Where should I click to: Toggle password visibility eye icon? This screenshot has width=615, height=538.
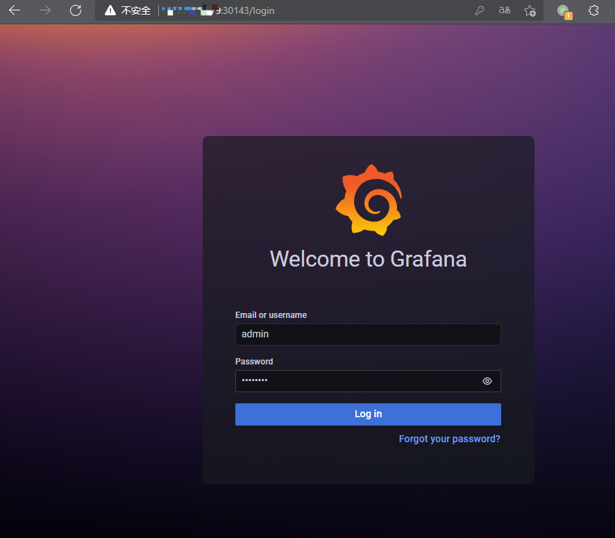pos(487,381)
